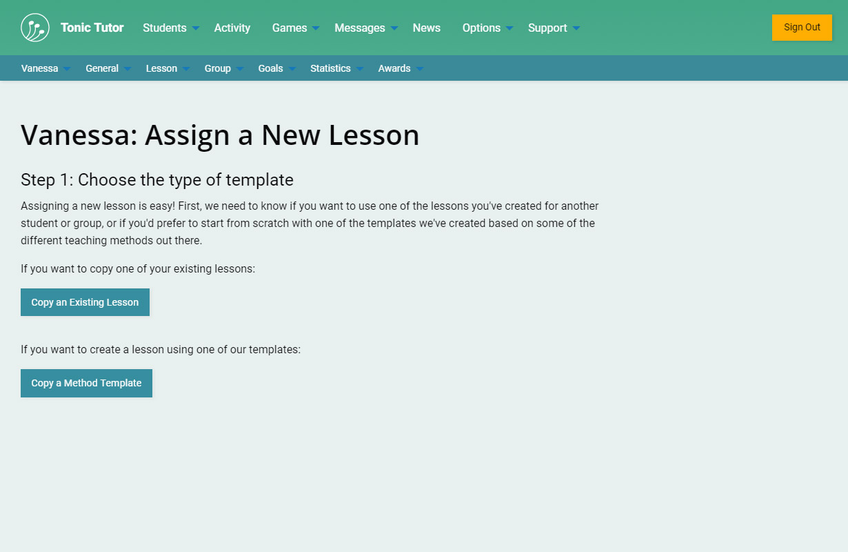The height and width of the screenshot is (552, 848).
Task: Open the General submenu
Action: tap(102, 68)
